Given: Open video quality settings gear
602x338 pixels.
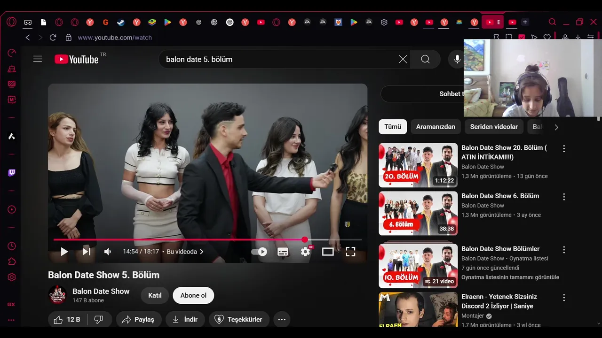Looking at the screenshot, I should point(306,252).
